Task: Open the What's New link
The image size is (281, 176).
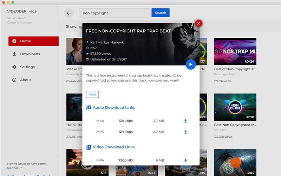Action: 17,18
